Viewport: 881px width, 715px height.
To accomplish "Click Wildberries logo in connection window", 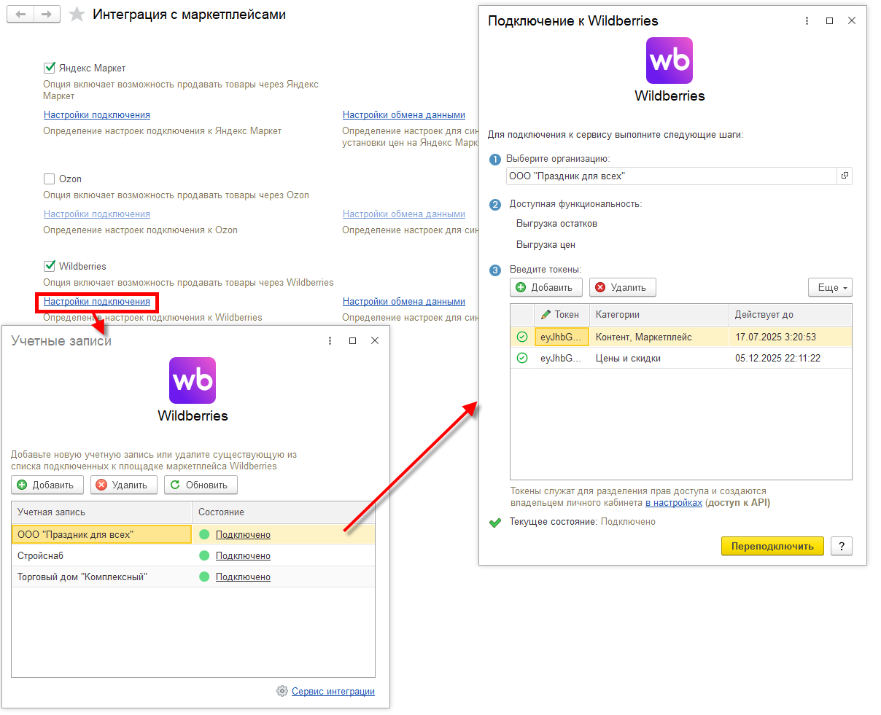I will [670, 60].
